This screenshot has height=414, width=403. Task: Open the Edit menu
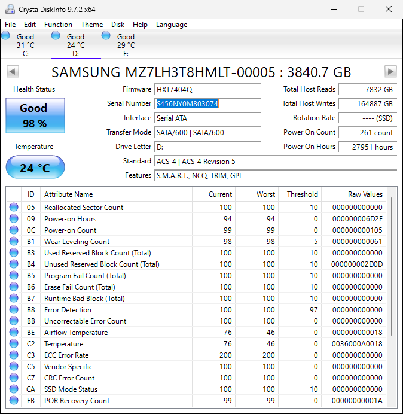[30, 25]
